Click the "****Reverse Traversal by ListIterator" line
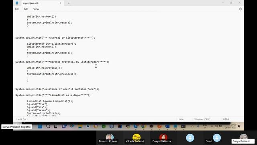The image size is (257, 145). tap(63, 62)
